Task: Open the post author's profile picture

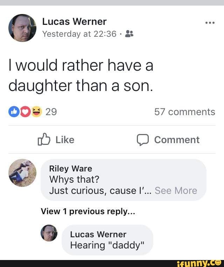Action: click(22, 28)
